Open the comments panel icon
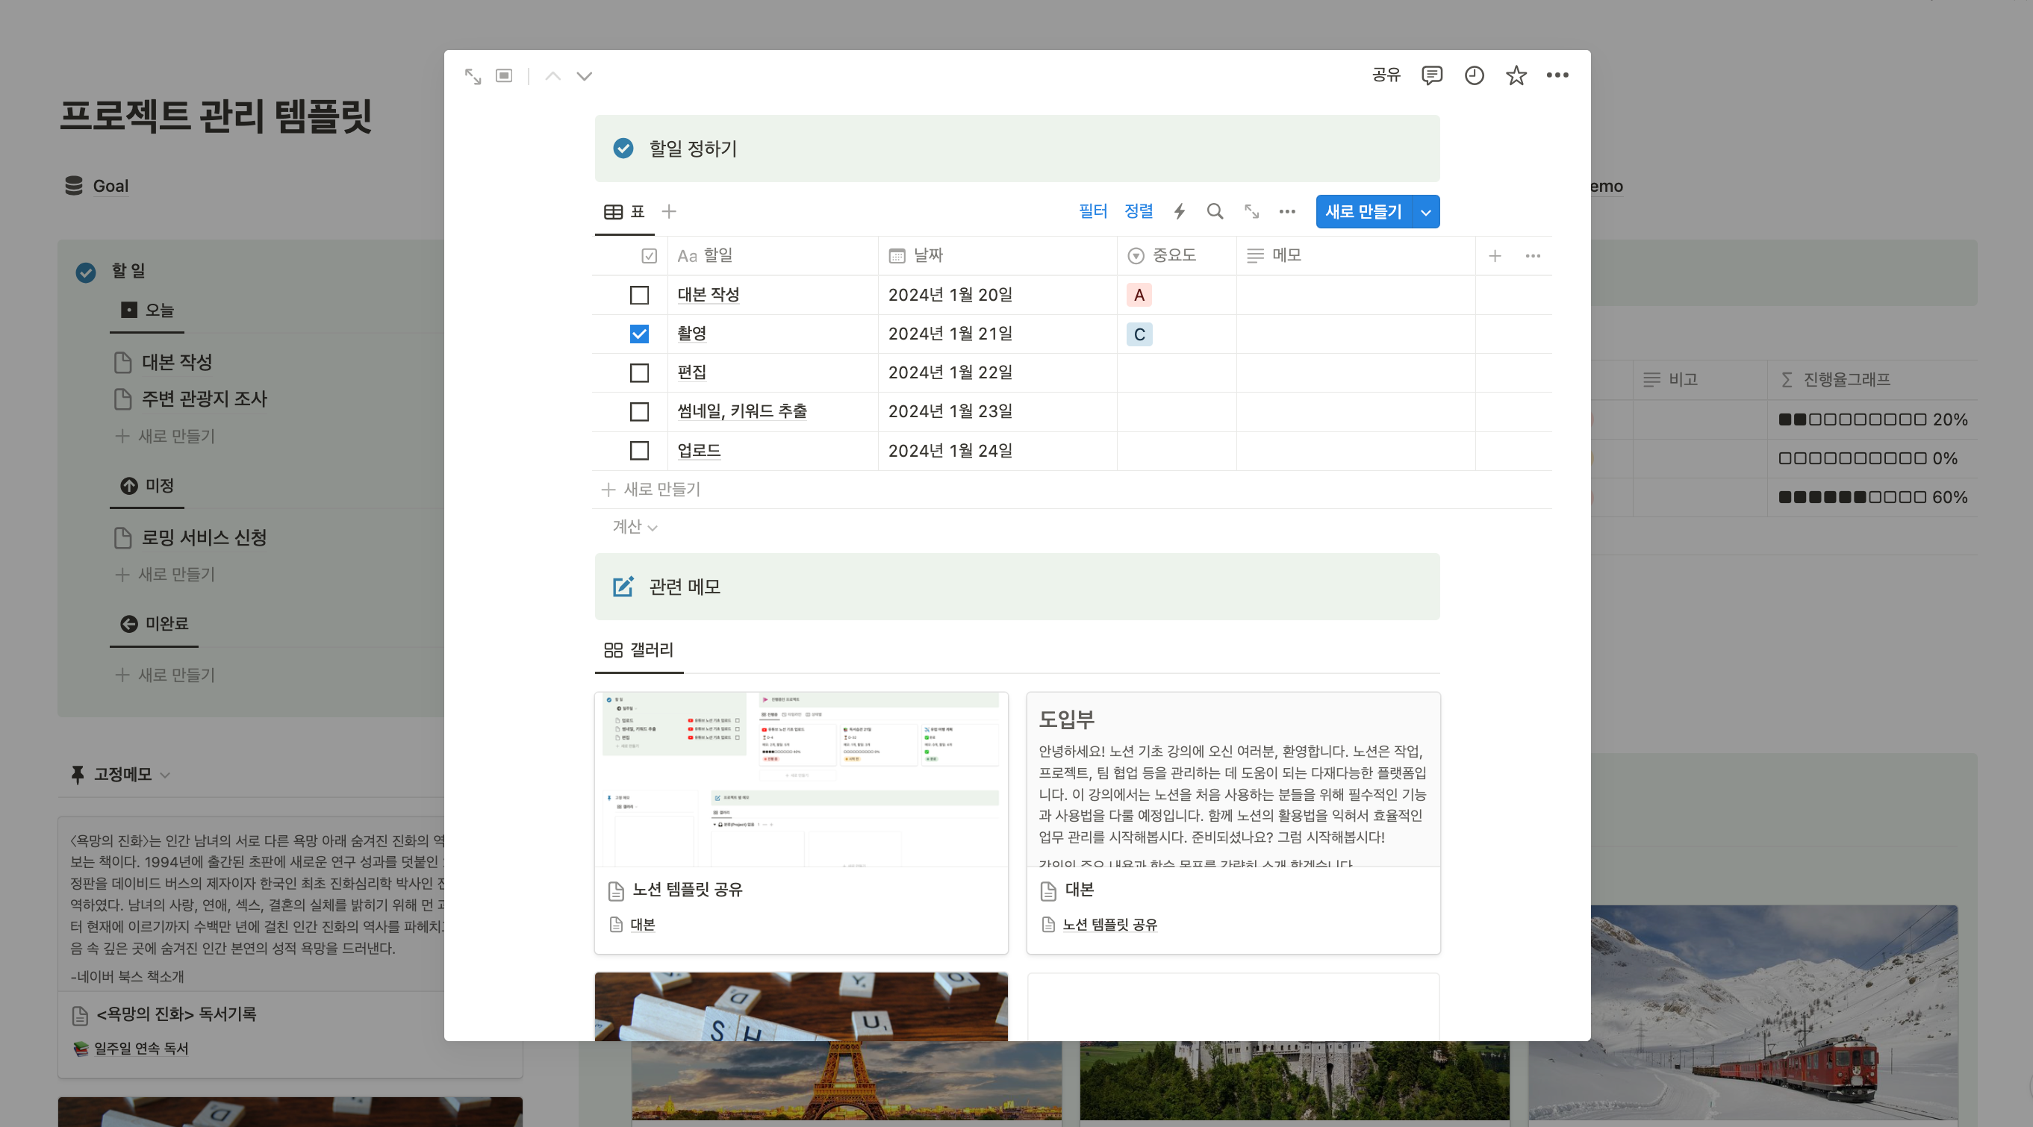The image size is (2033, 1127). click(x=1432, y=75)
